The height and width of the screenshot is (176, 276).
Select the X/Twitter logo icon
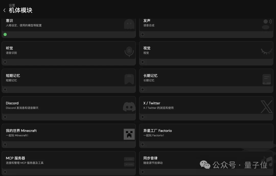(x=267, y=107)
